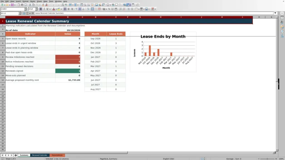Image resolution: width=285 pixels, height=160 pixels.
Task: Click the zoom slider in the status bar
Action: [267, 159]
